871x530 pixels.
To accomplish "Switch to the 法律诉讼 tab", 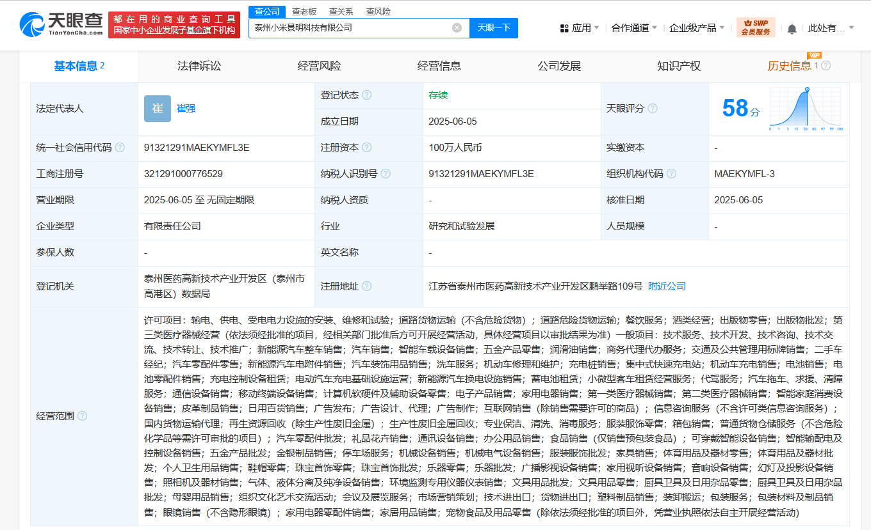I will point(199,66).
